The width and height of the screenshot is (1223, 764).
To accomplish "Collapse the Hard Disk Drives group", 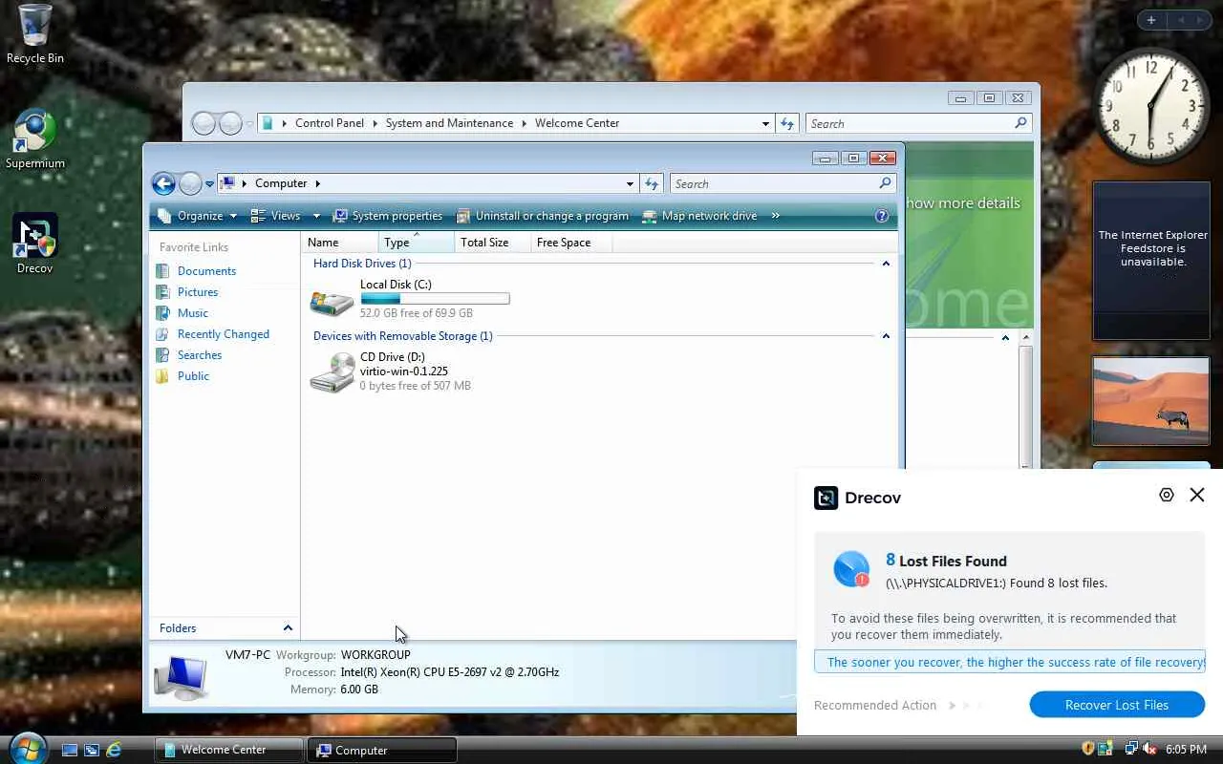I will (886, 264).
